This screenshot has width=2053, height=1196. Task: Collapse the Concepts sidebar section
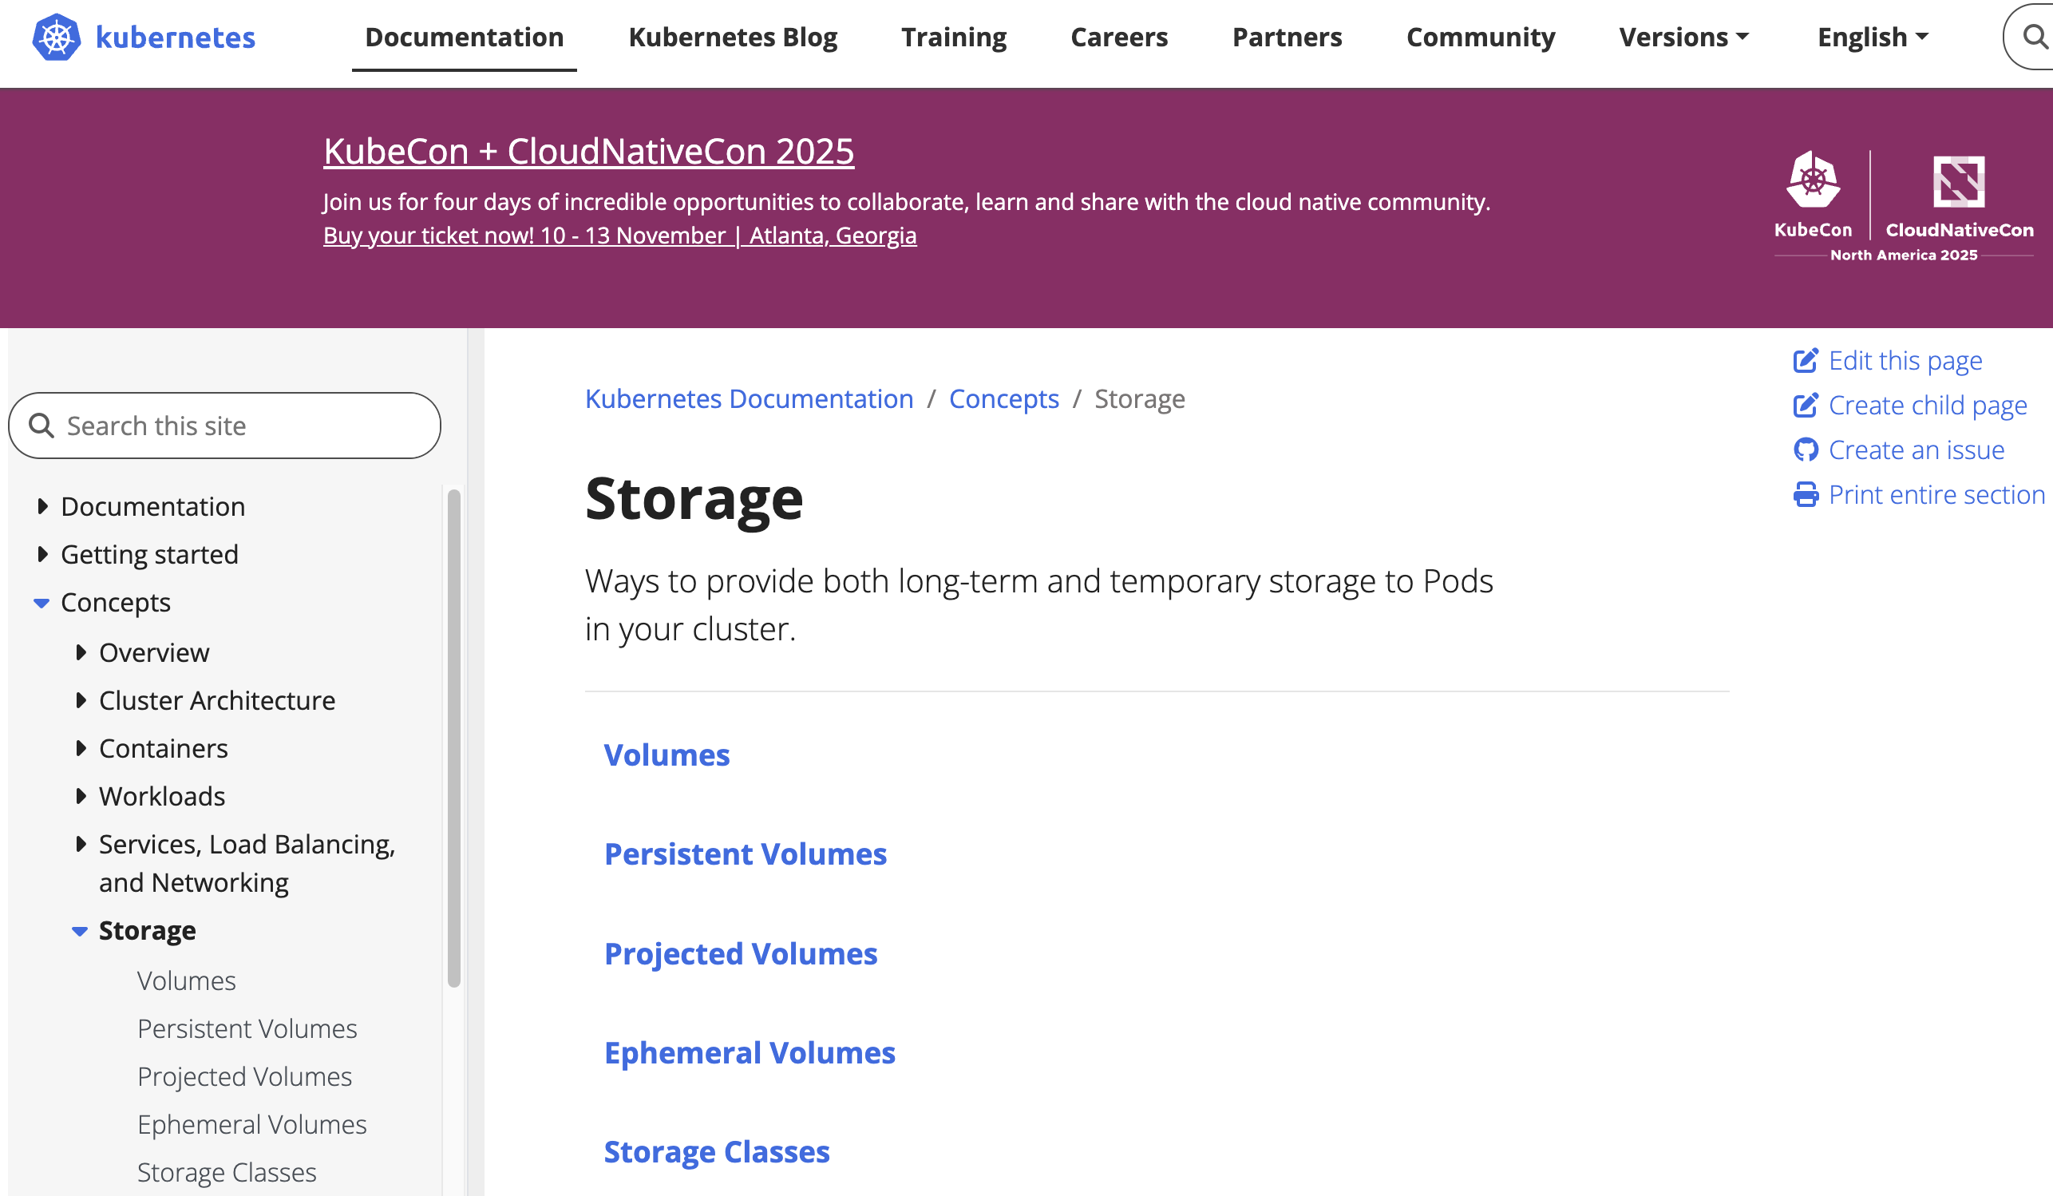pyautogui.click(x=42, y=603)
